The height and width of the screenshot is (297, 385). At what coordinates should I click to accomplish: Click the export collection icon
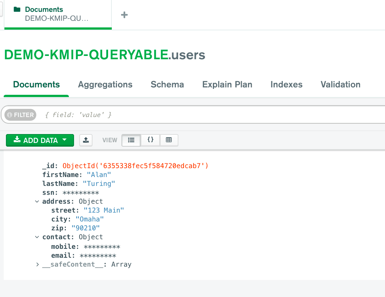click(x=86, y=140)
